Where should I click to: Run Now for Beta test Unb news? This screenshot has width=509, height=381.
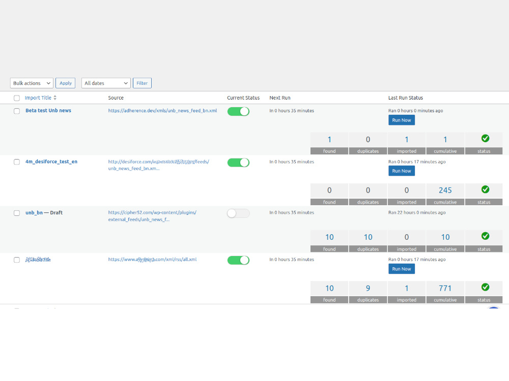(402, 120)
